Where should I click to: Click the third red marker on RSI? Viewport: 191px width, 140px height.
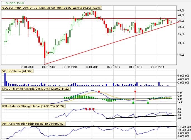[94, 109]
